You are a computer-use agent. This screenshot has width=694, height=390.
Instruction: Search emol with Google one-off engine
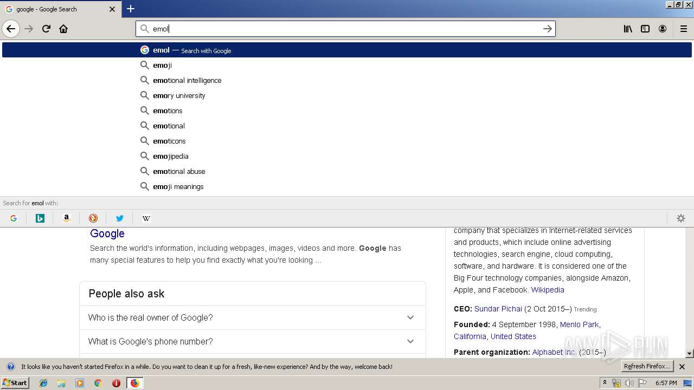coord(14,218)
